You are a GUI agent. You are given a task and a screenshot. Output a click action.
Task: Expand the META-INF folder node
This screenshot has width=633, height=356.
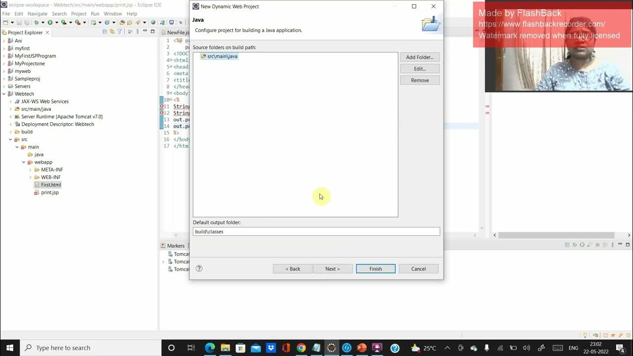(30, 170)
